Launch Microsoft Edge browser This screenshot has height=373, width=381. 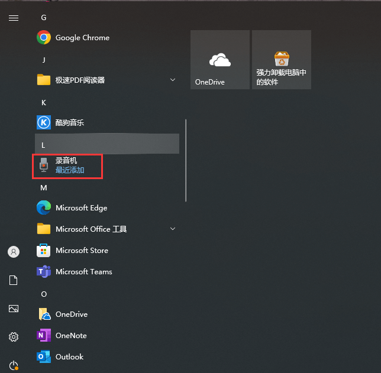point(81,208)
